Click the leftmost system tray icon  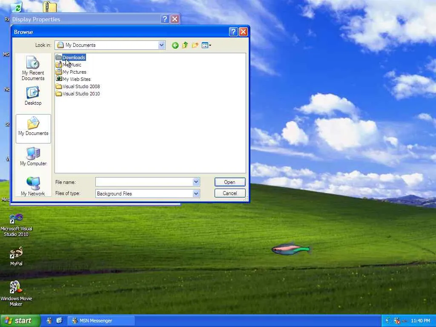tap(388, 321)
